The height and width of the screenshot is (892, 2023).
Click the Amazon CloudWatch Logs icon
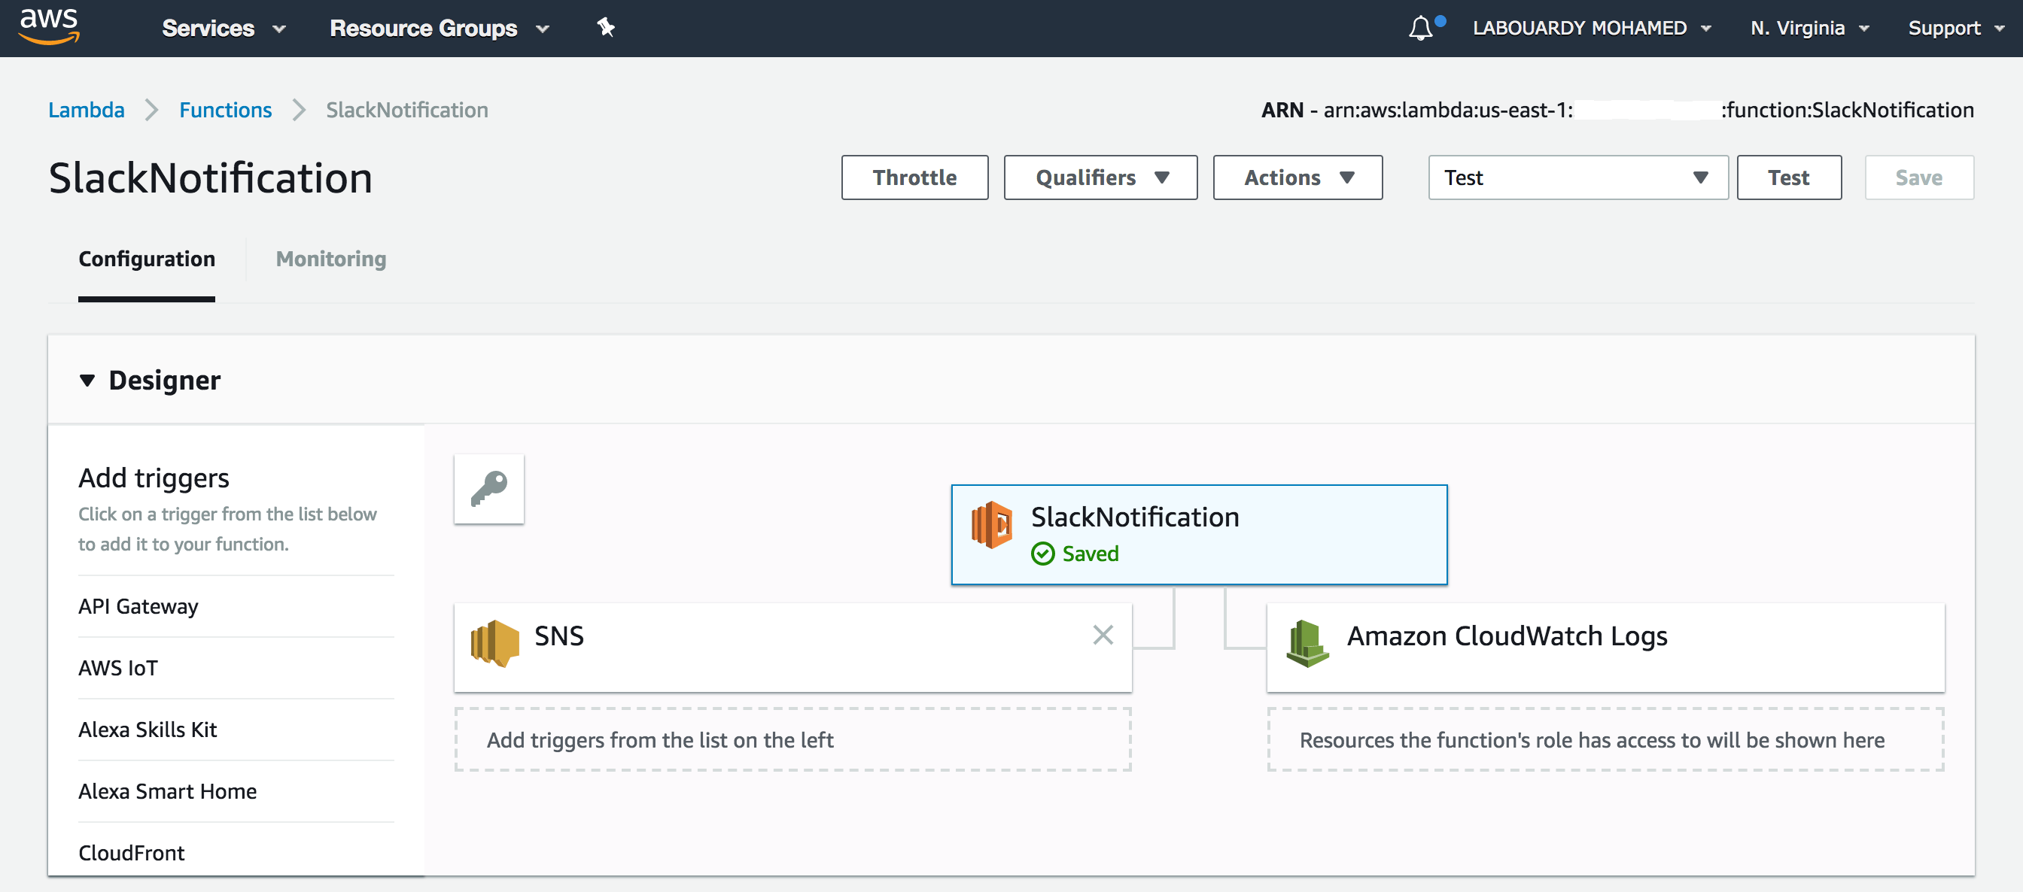pyautogui.click(x=1307, y=643)
